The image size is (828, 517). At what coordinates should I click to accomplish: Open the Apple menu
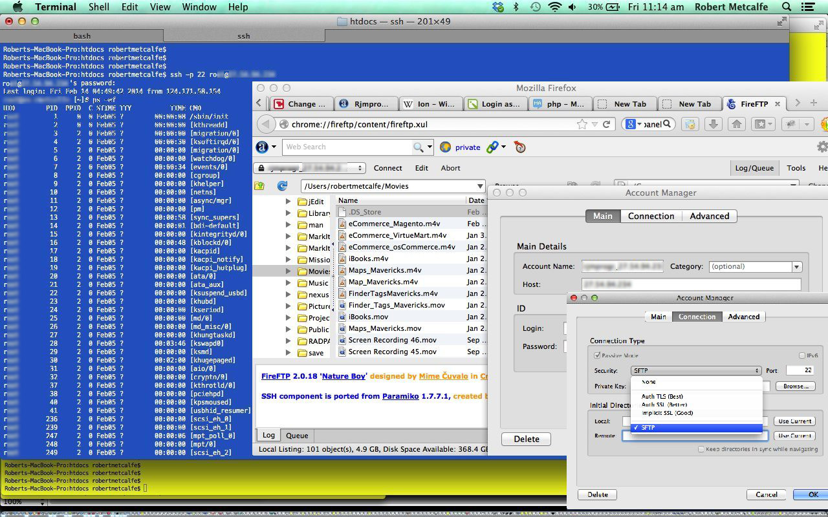(x=17, y=7)
